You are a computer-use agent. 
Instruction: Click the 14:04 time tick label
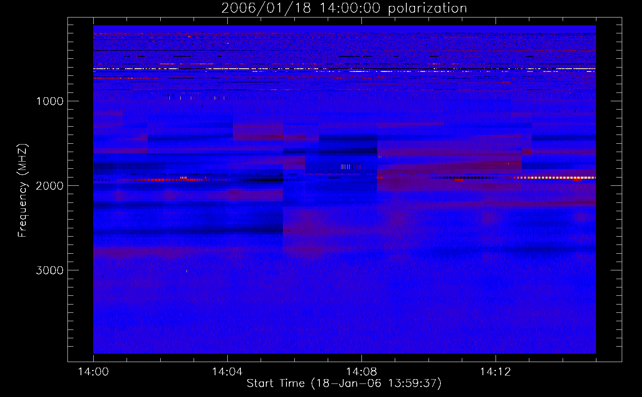click(x=227, y=372)
